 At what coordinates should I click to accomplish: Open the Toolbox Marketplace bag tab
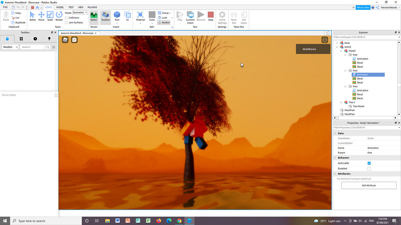(x=7, y=39)
